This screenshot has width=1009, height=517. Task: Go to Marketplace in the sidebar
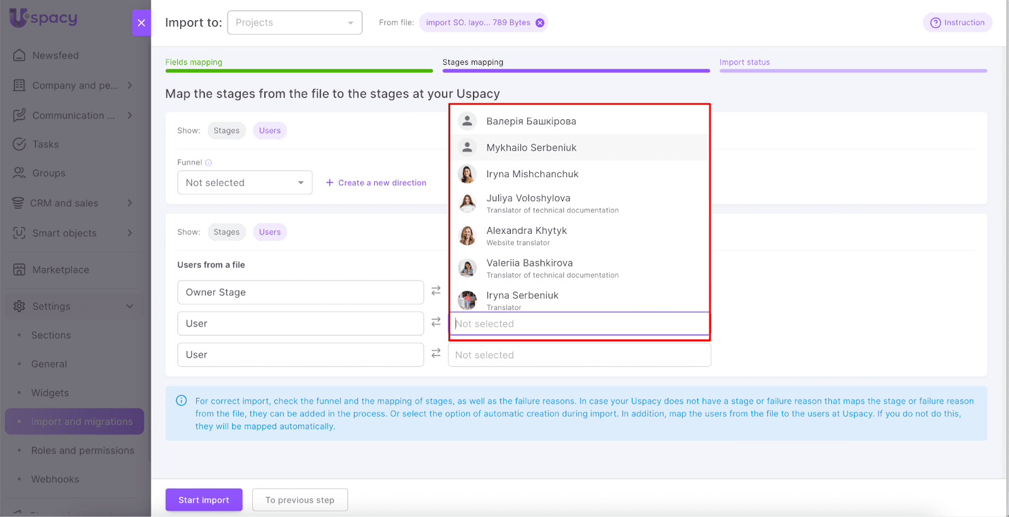click(61, 270)
